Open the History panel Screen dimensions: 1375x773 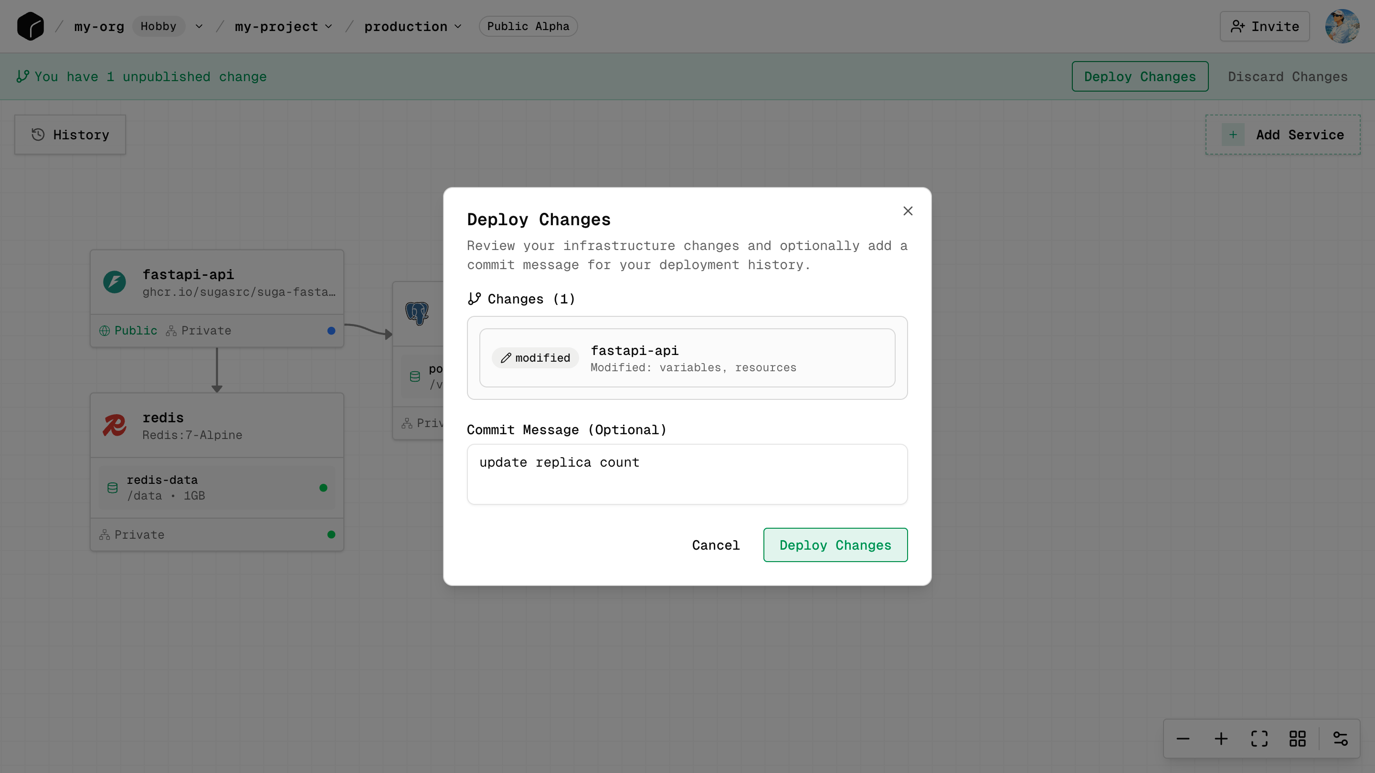click(x=70, y=135)
